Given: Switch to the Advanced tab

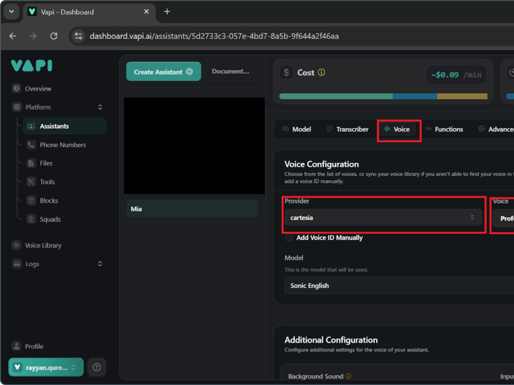Looking at the screenshot, I should (495, 129).
